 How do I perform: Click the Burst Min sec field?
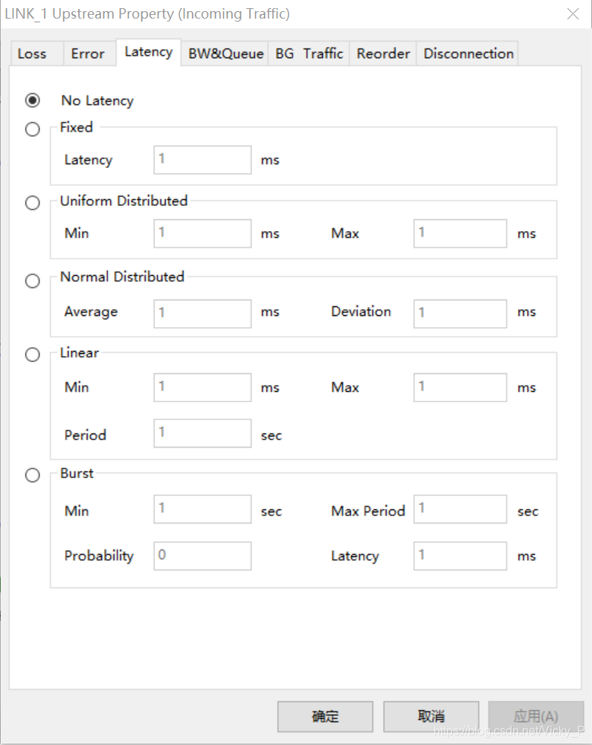202,509
